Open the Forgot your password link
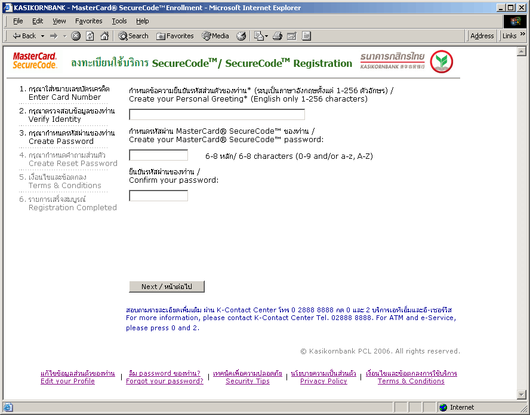The width and height of the screenshot is (530, 415). point(165,377)
